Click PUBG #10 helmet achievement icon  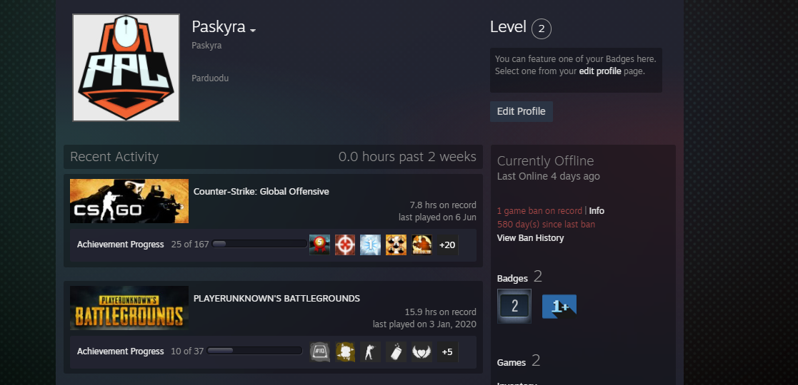319,351
